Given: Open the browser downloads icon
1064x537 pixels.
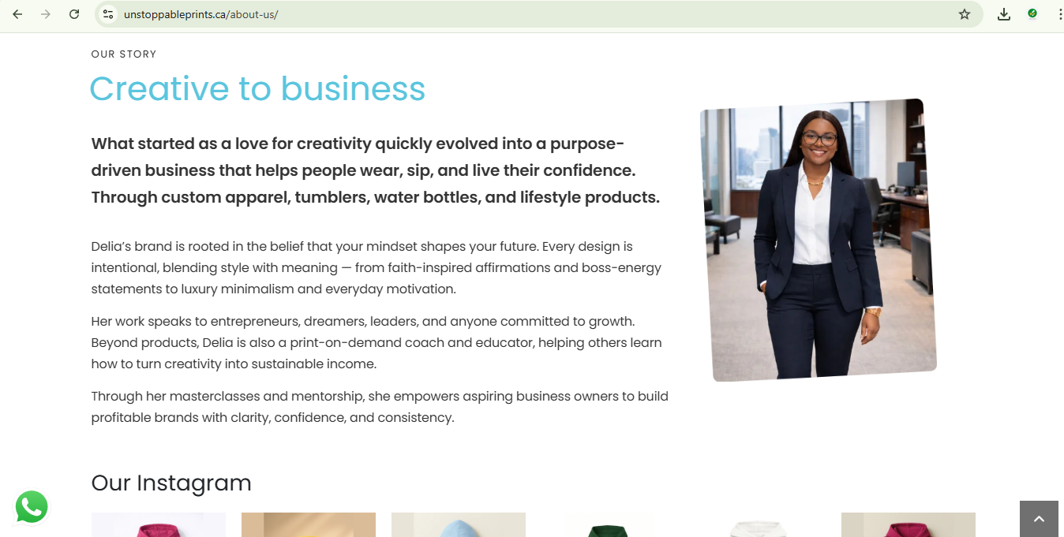Looking at the screenshot, I should [x=1003, y=14].
